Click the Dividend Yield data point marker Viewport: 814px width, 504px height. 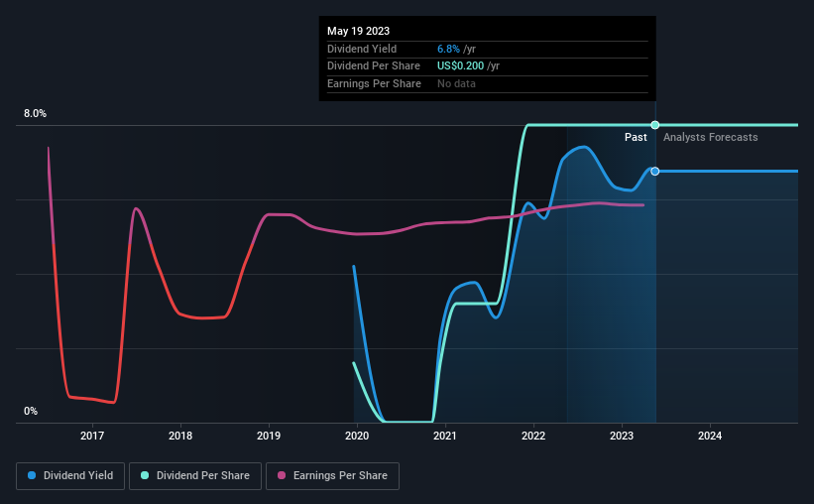click(655, 171)
